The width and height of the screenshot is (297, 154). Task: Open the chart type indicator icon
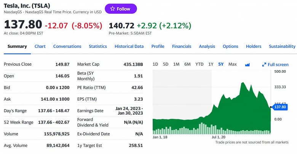(247, 64)
